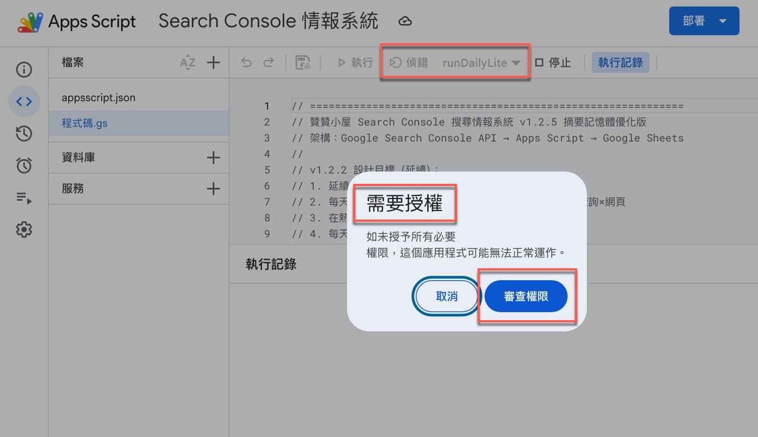Click the 執行記錄 panel heading

pos(271,264)
